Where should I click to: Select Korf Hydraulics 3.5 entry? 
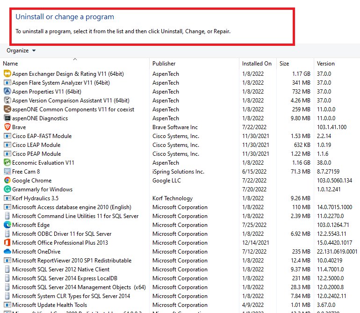click(x=35, y=198)
